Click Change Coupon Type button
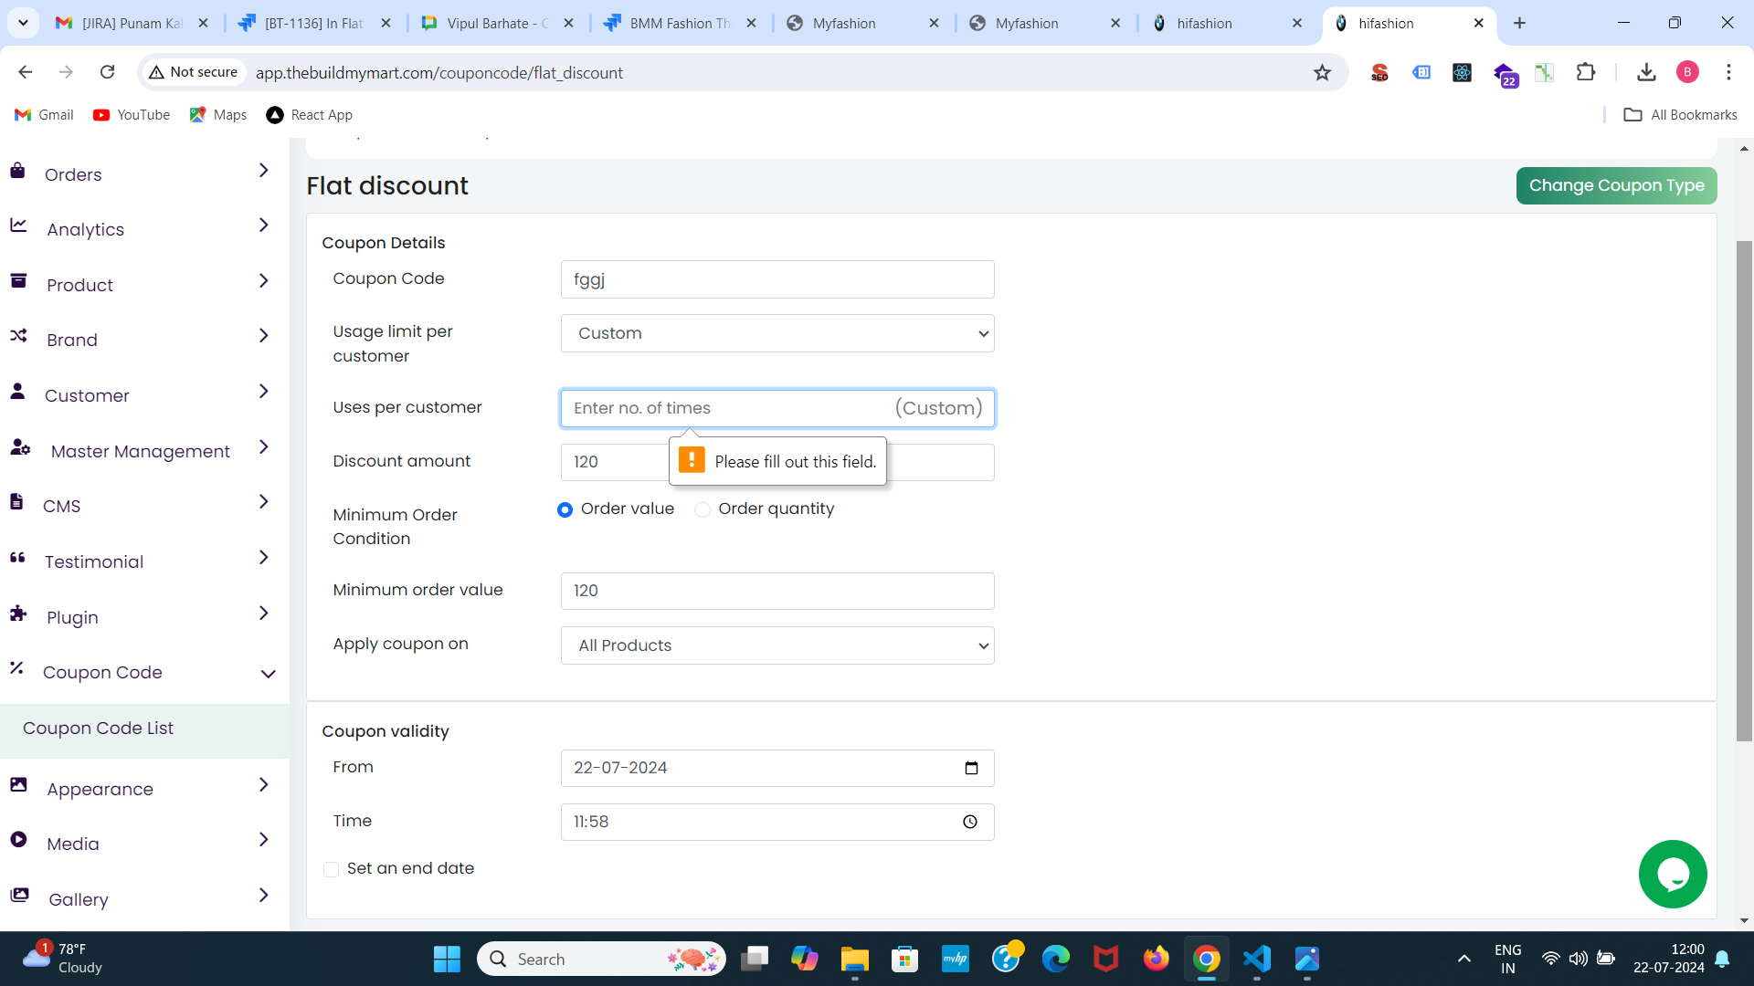The image size is (1754, 986). [x=1616, y=185]
